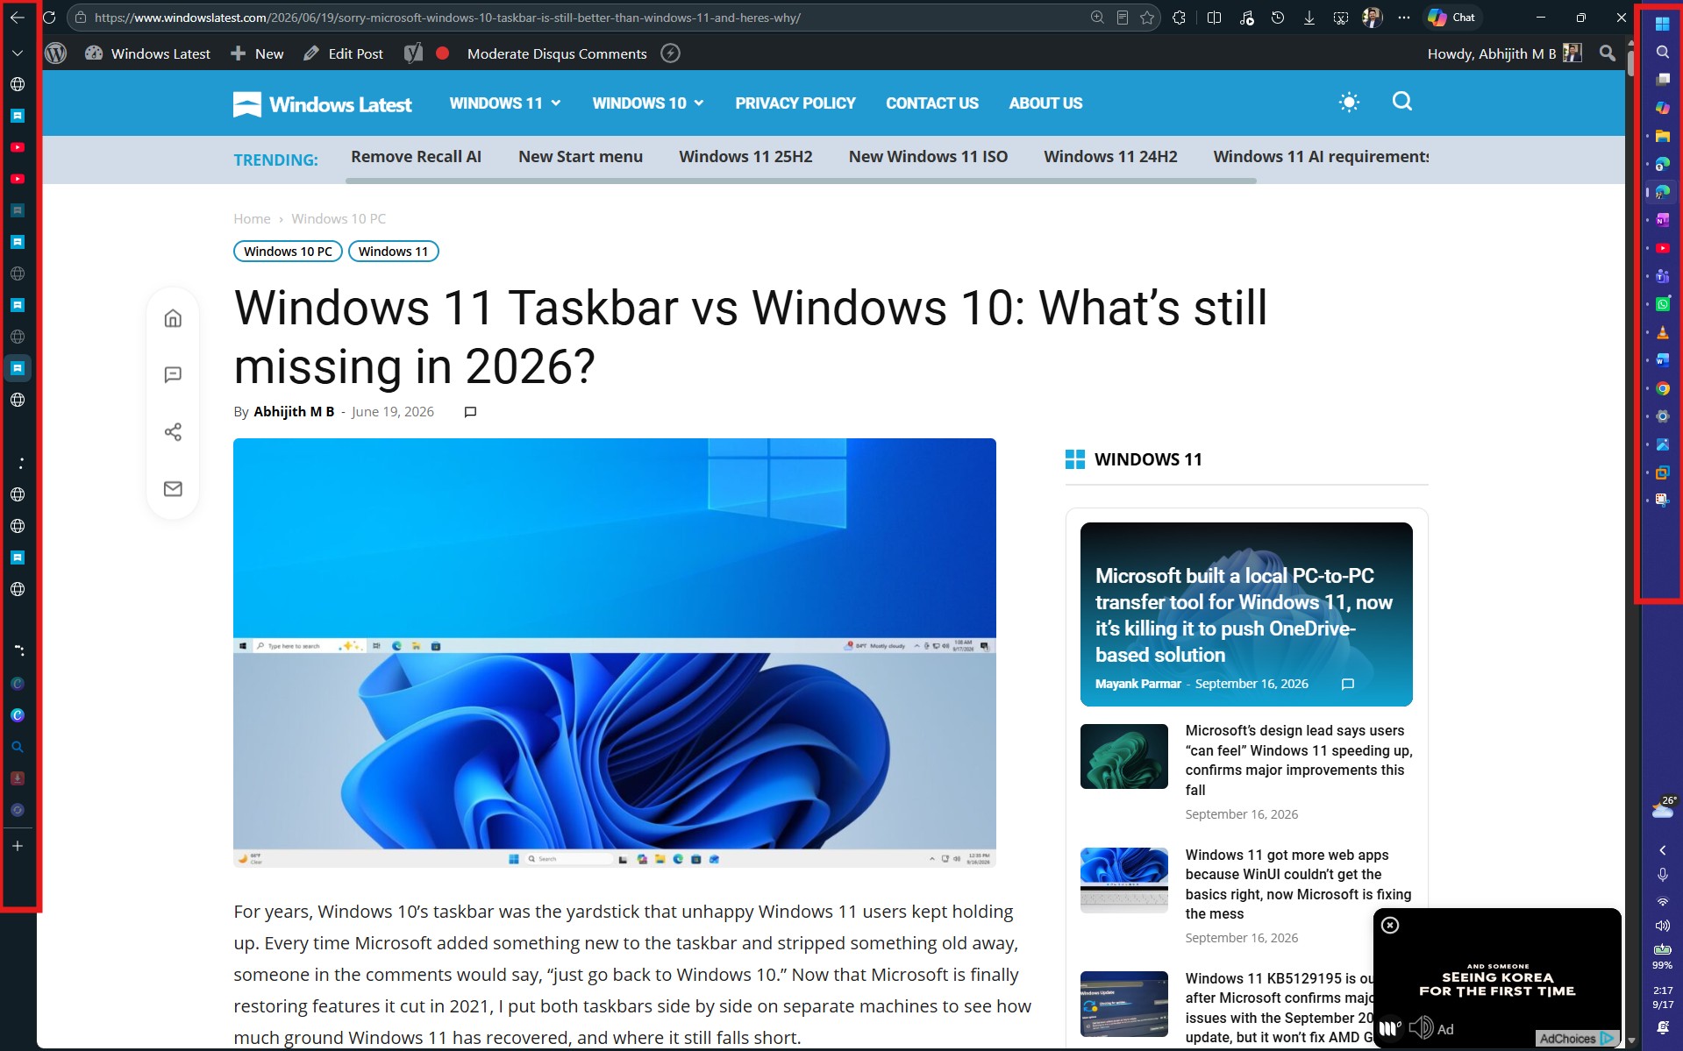
Task: Open the About Us menu item
Action: tap(1045, 103)
